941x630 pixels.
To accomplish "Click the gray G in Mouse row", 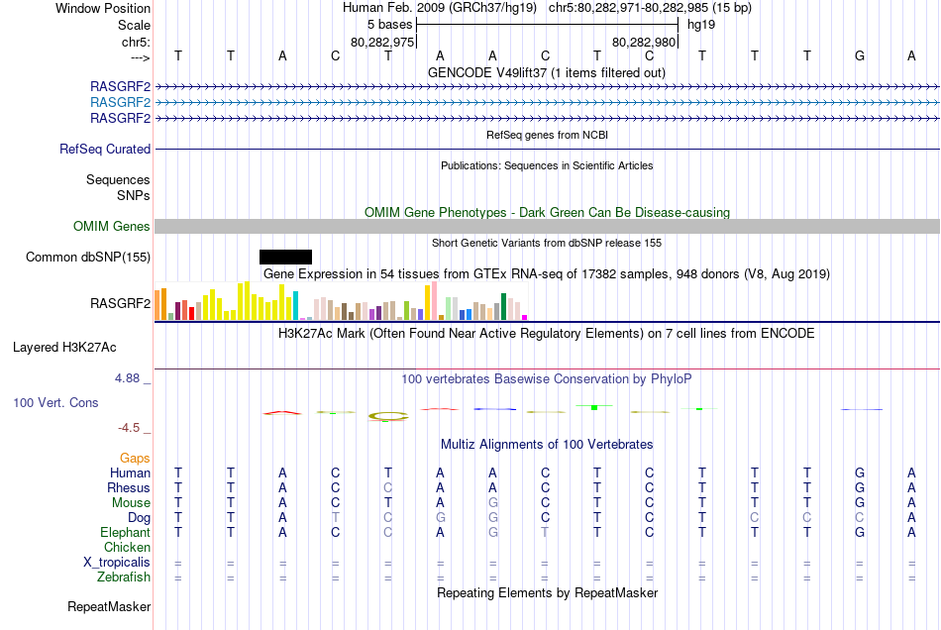I will coord(492,503).
